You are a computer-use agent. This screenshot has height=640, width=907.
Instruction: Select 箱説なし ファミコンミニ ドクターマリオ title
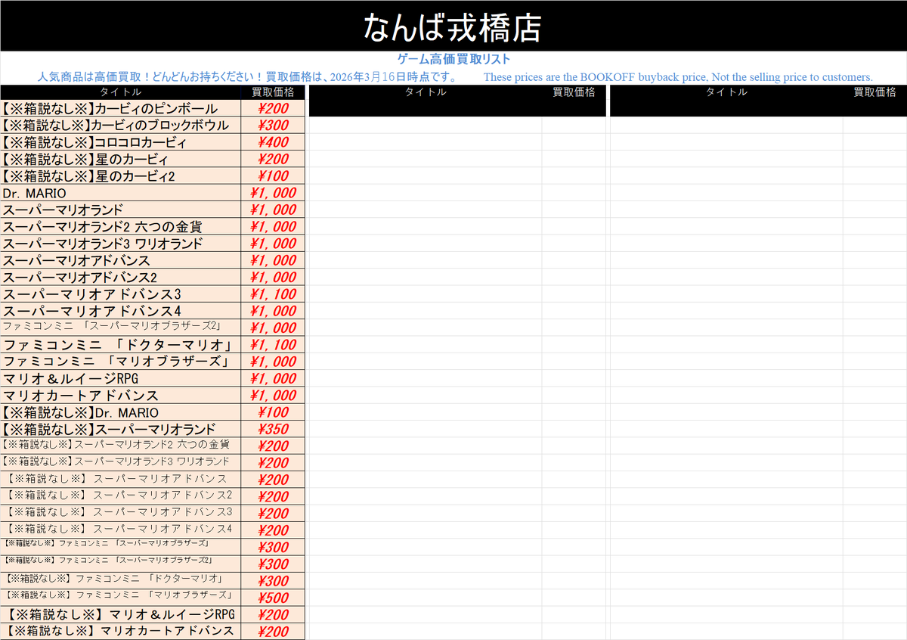point(121,581)
